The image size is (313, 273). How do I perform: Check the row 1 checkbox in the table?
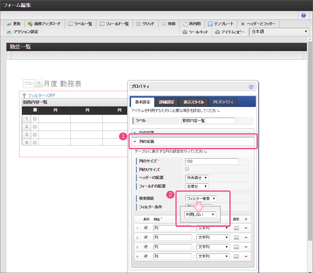[x=35, y=119]
